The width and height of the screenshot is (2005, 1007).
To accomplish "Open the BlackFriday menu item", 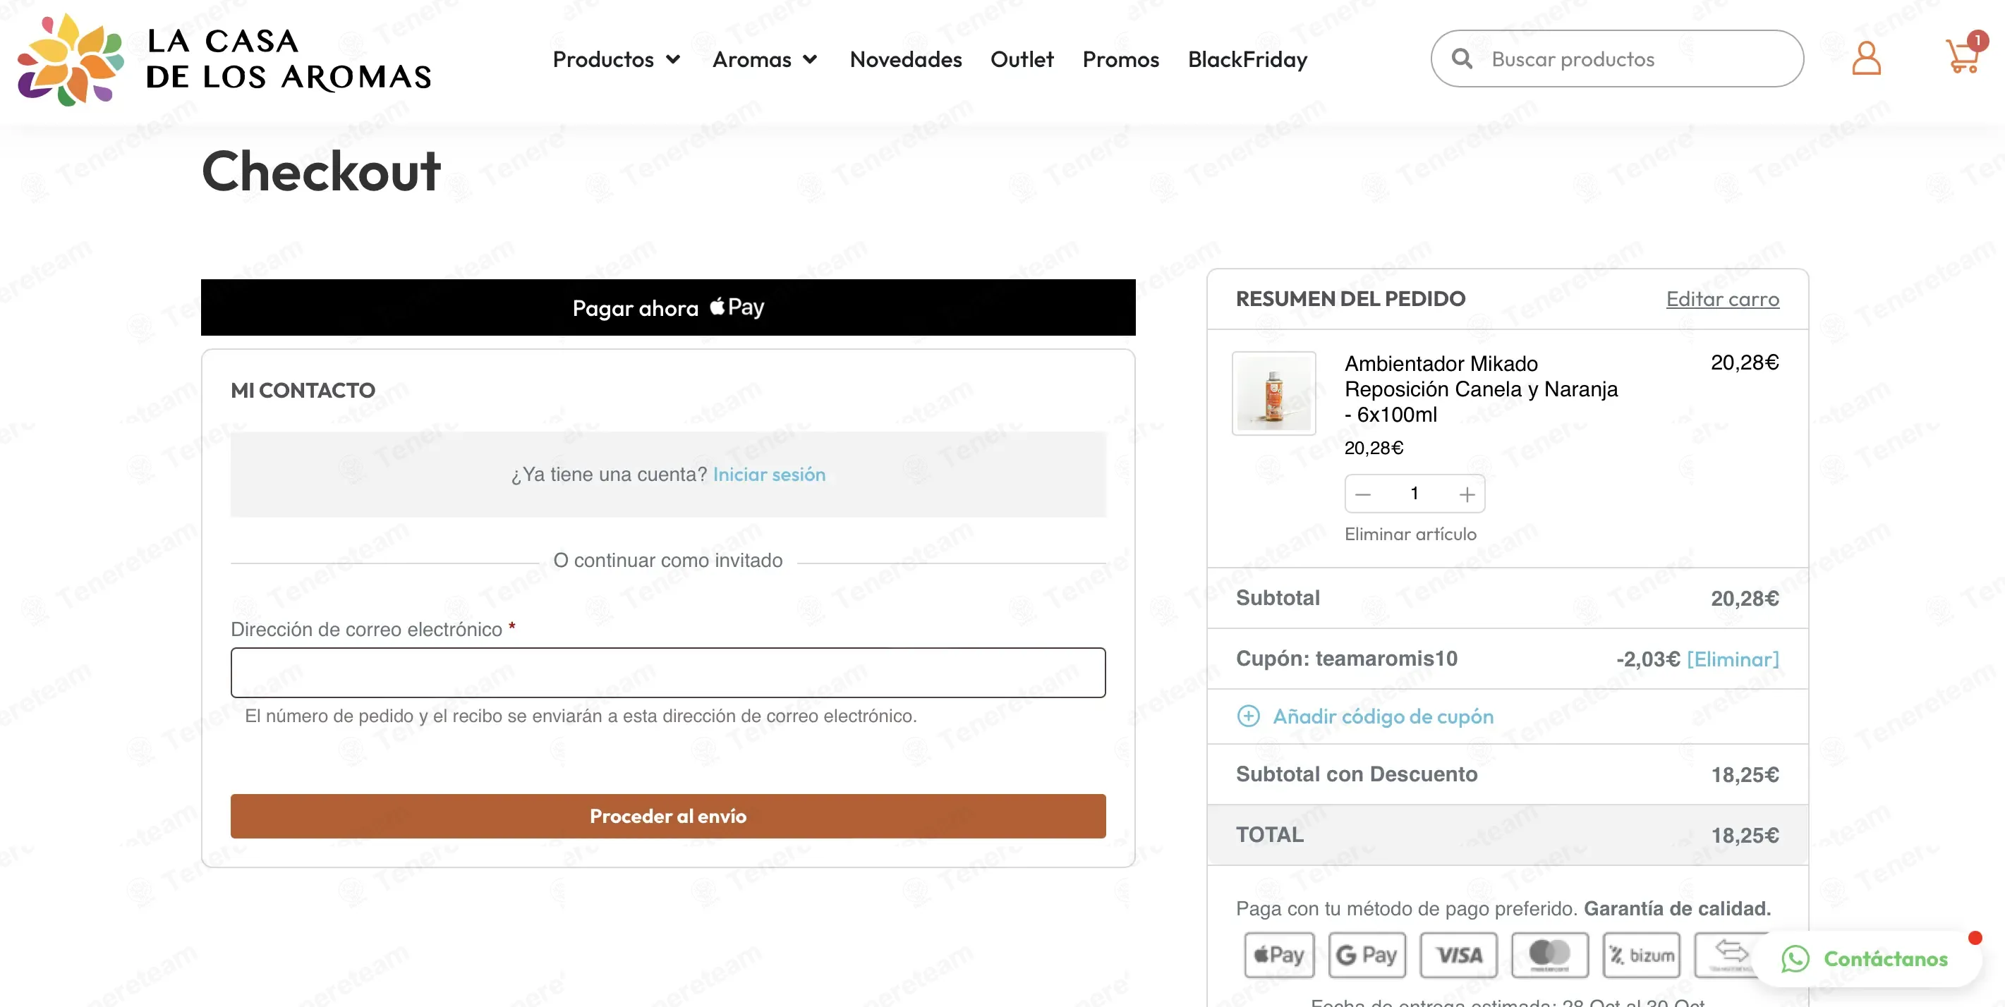I will click(1247, 59).
